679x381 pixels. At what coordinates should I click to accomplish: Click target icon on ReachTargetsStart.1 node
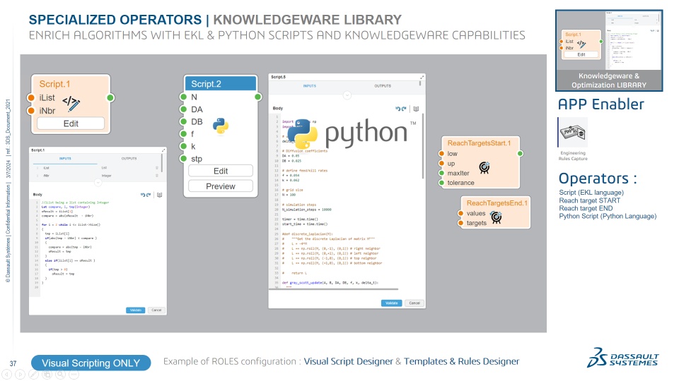pos(484,167)
